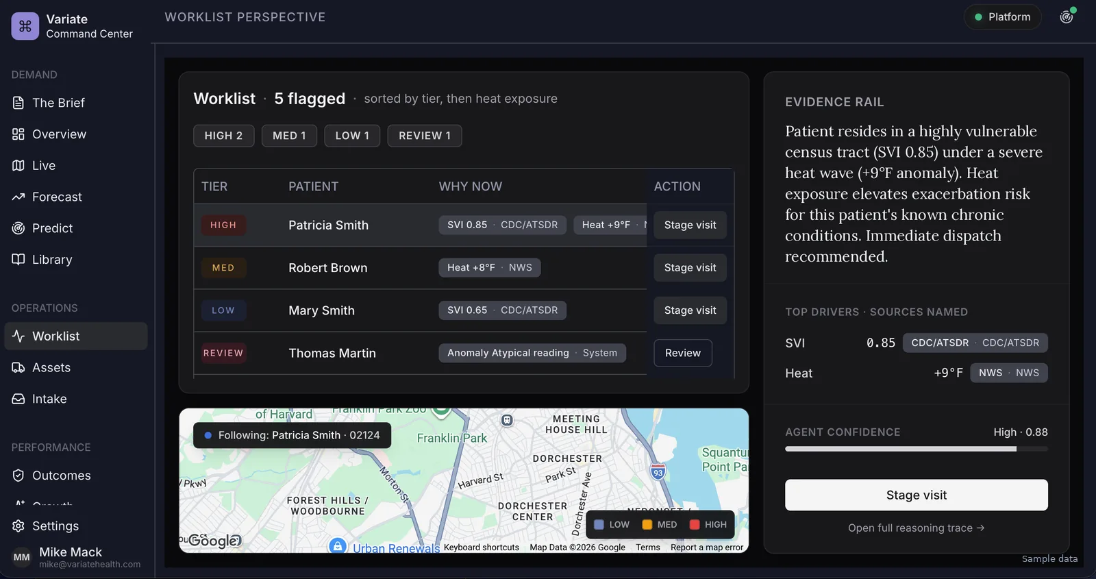1096x579 pixels.
Task: Select the Overview grid icon
Action: pos(18,134)
